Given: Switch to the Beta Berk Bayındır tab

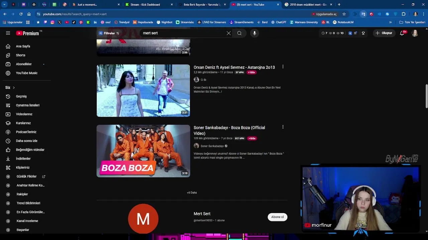Looking at the screenshot, I should tap(202, 5).
